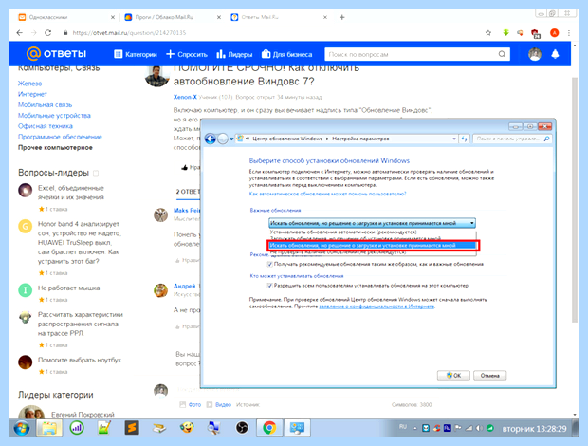Open the Интернет category link

click(x=32, y=94)
